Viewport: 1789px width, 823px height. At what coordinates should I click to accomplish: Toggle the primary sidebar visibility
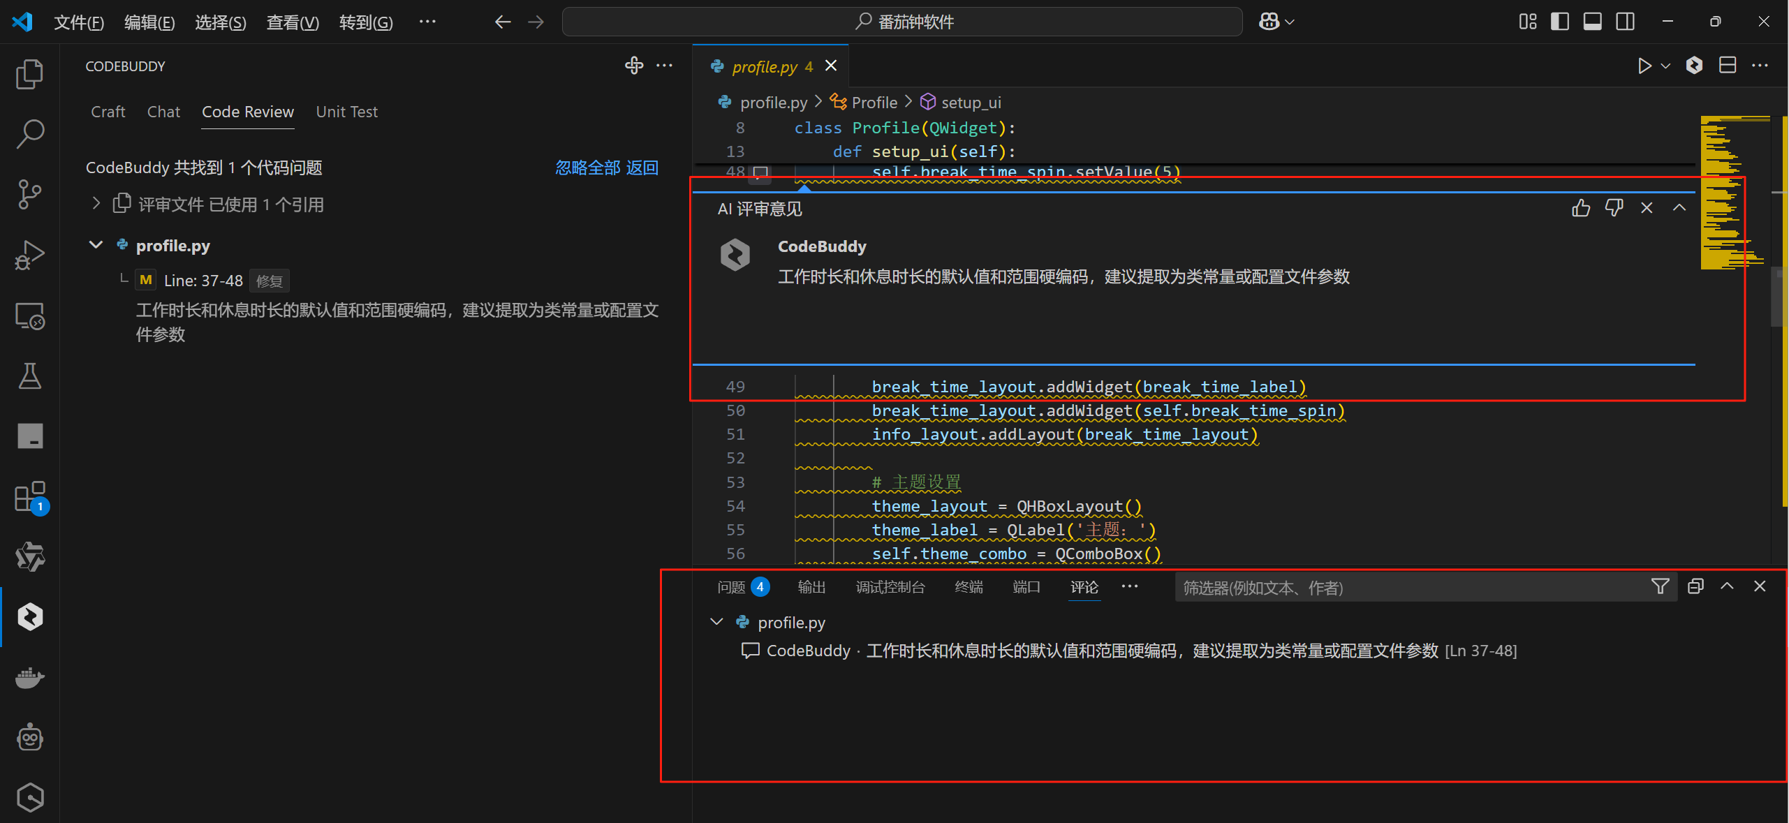[x=1559, y=21]
